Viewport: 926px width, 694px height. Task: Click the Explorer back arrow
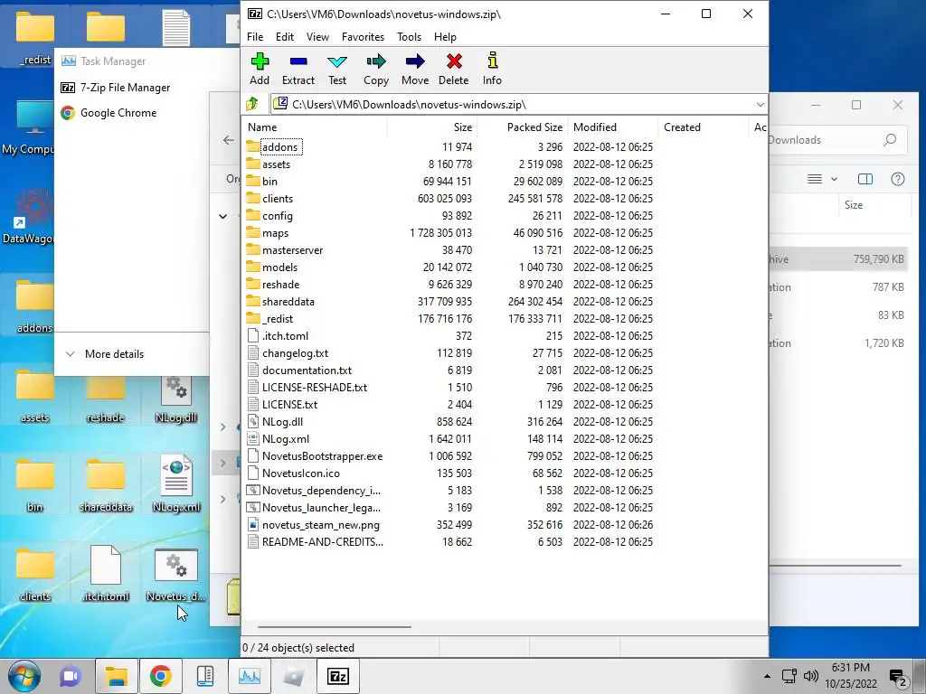229,140
